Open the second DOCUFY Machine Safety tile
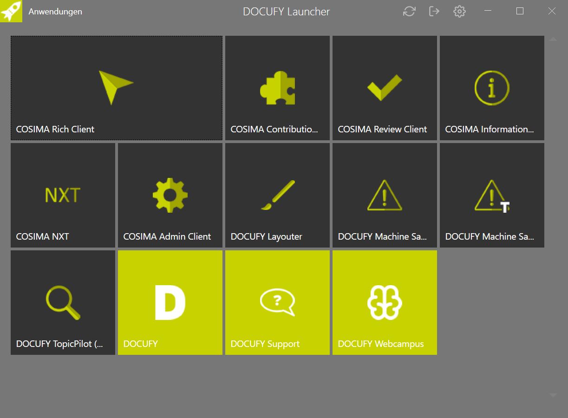Image resolution: width=568 pixels, height=418 pixels. [x=492, y=195]
